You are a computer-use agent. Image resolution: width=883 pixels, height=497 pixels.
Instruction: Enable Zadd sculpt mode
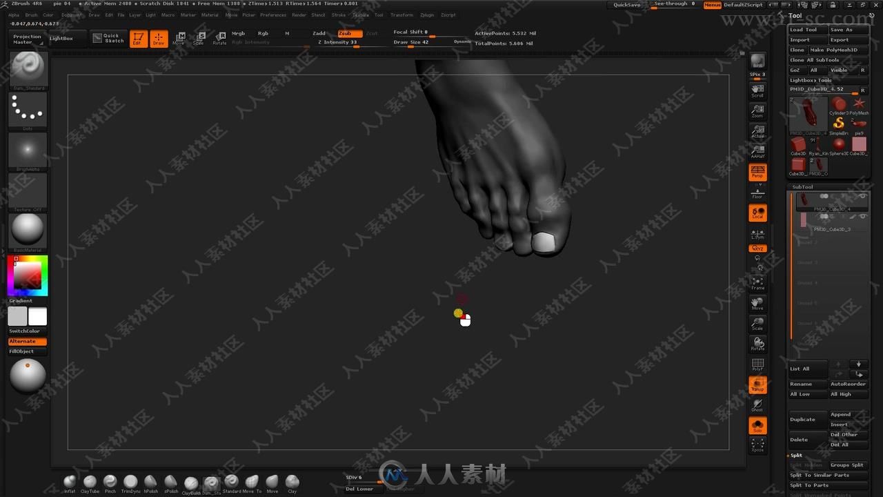(x=319, y=33)
